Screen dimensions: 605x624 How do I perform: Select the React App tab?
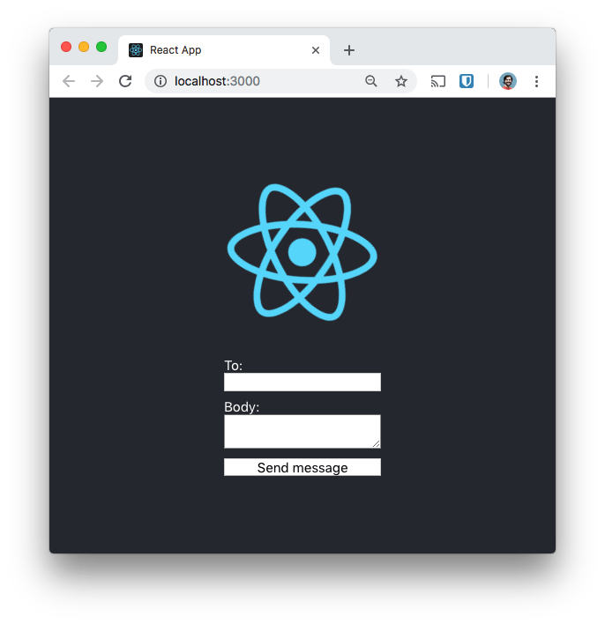224,50
